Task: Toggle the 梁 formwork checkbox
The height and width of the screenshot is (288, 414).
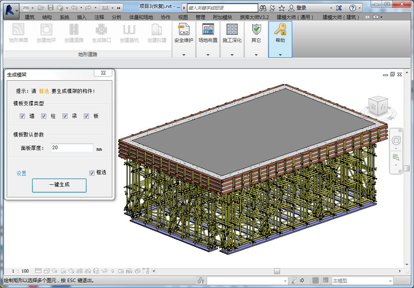Action: [65, 116]
